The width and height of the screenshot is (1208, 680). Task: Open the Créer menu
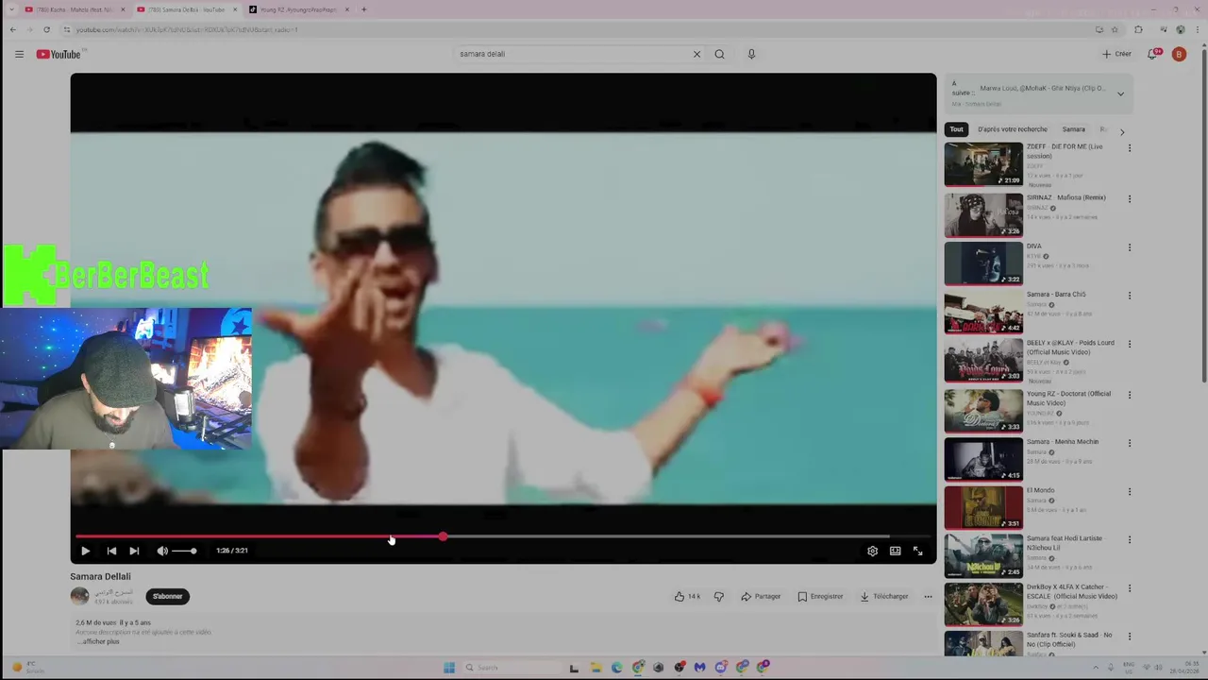[x=1116, y=54]
